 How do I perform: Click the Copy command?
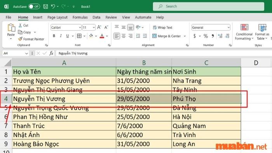coord(24,32)
